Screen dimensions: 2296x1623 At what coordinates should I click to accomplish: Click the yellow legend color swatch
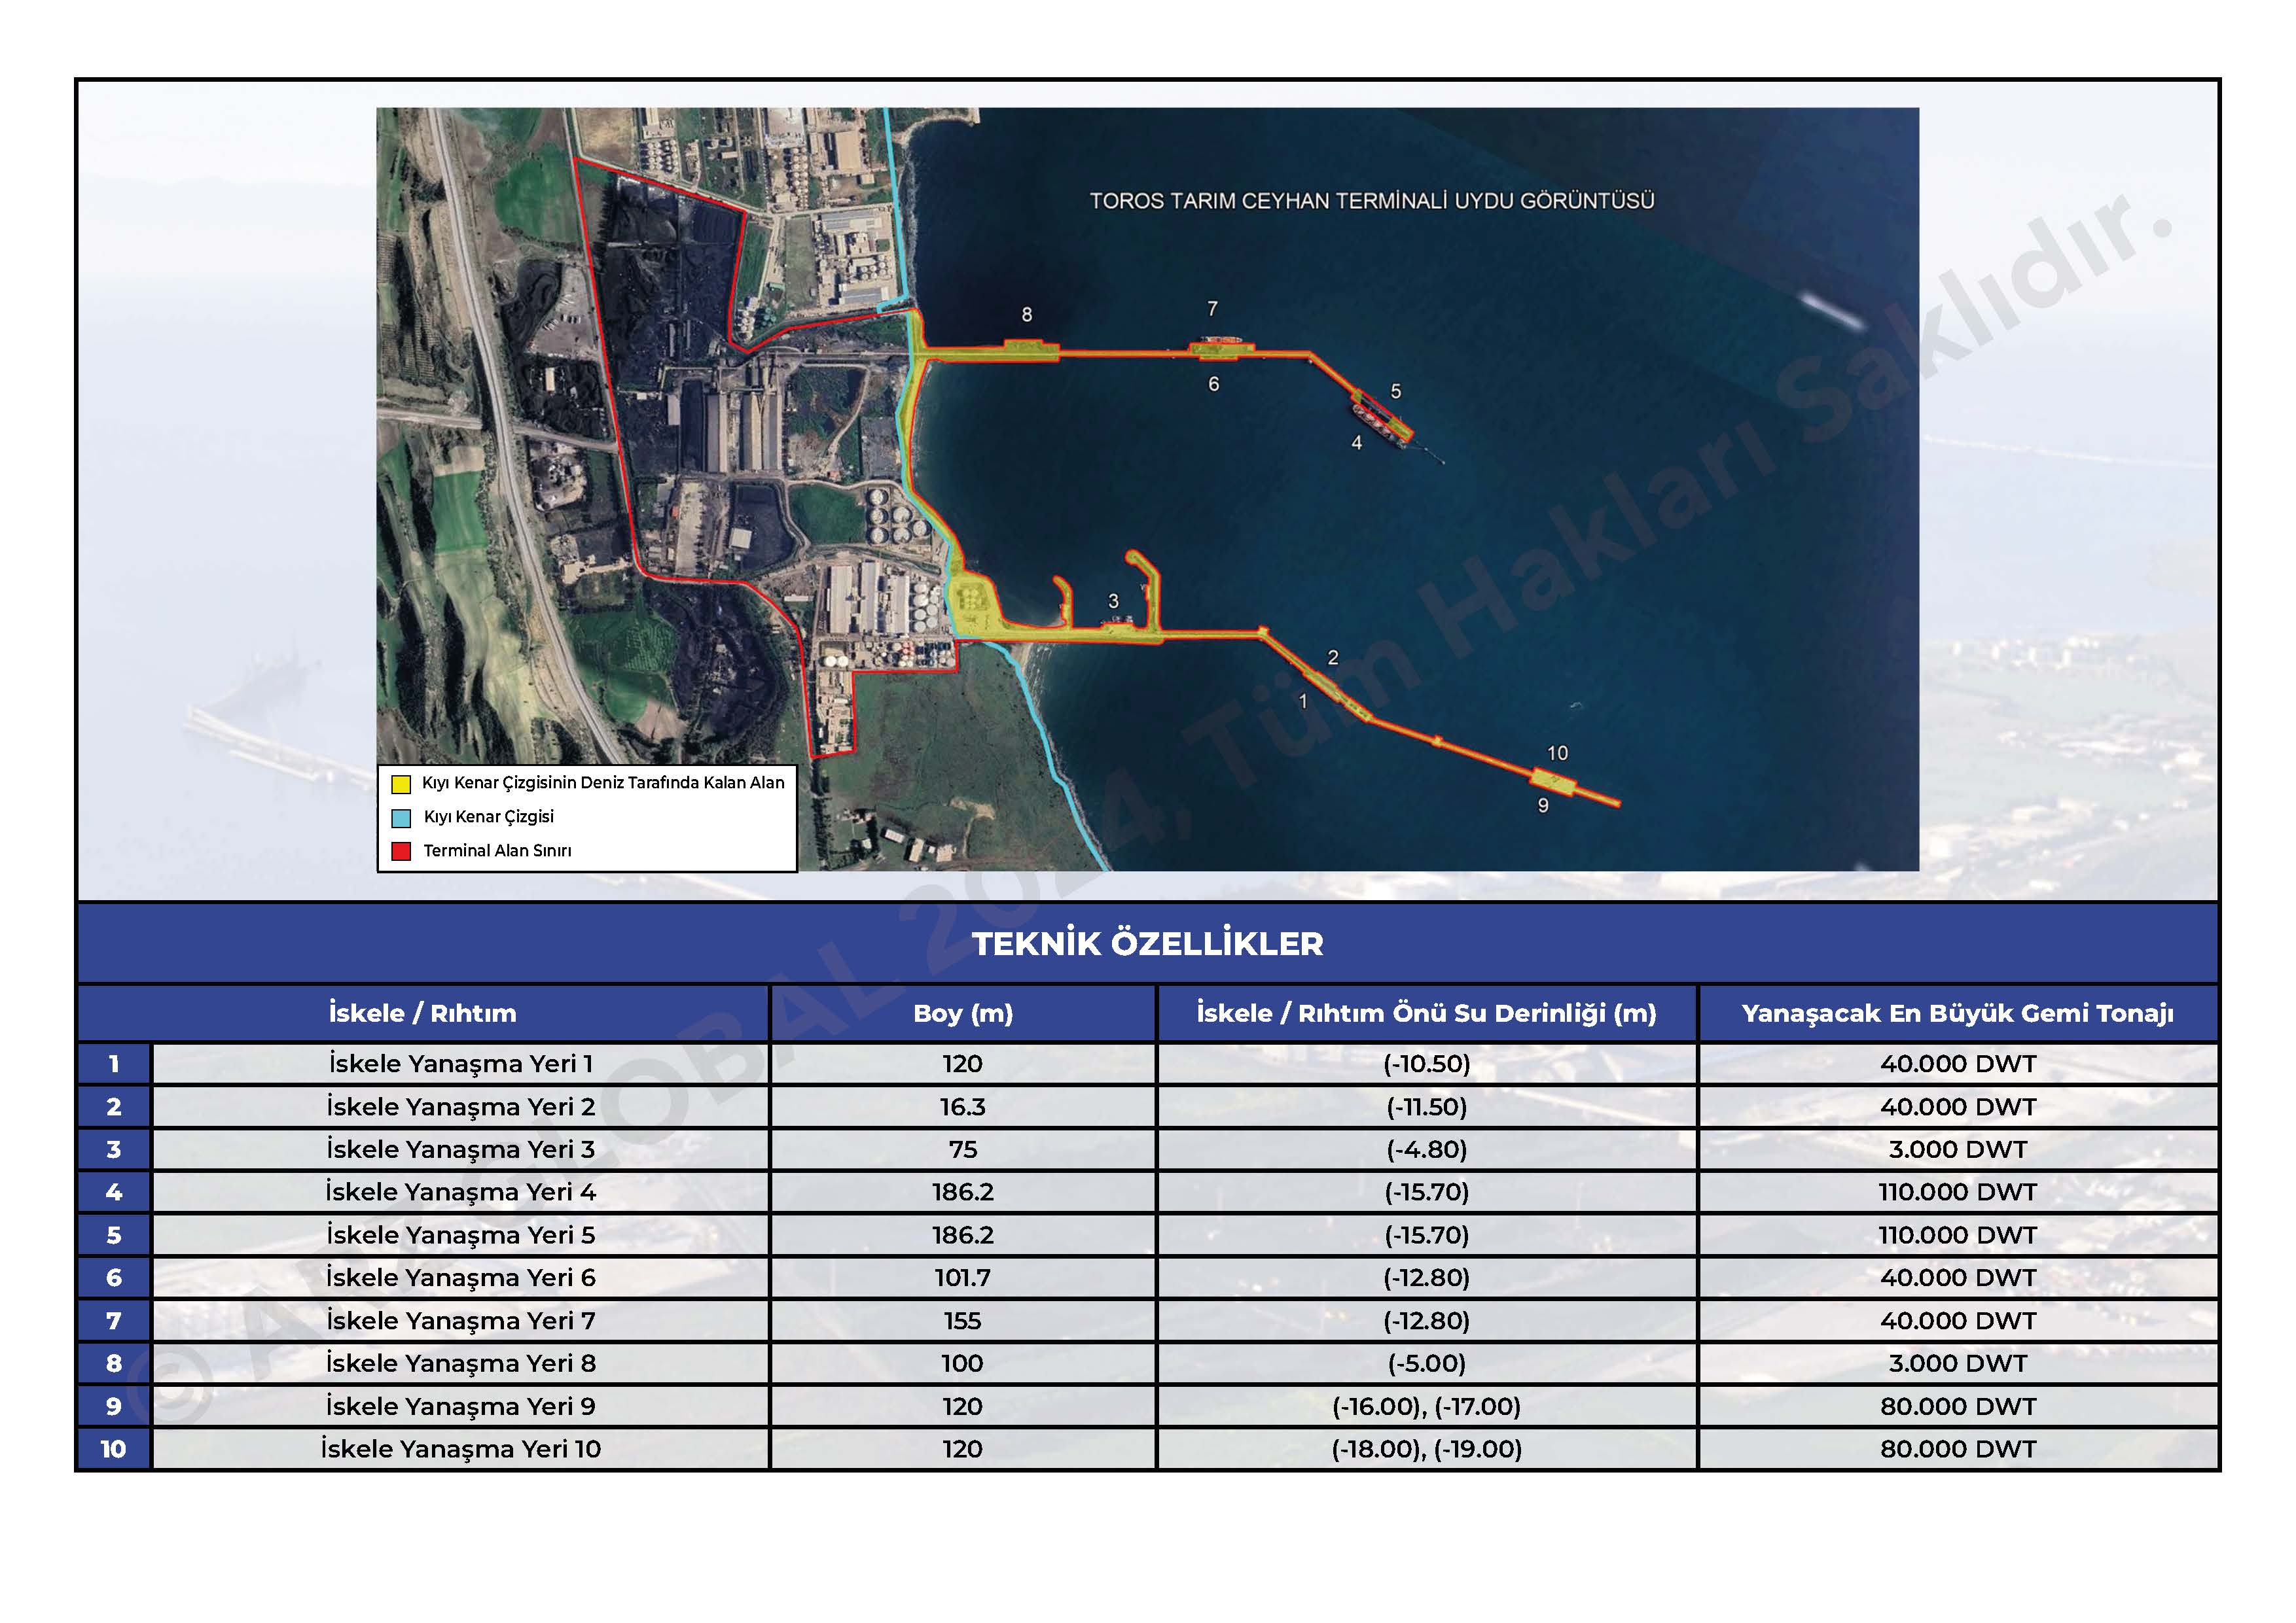401,784
